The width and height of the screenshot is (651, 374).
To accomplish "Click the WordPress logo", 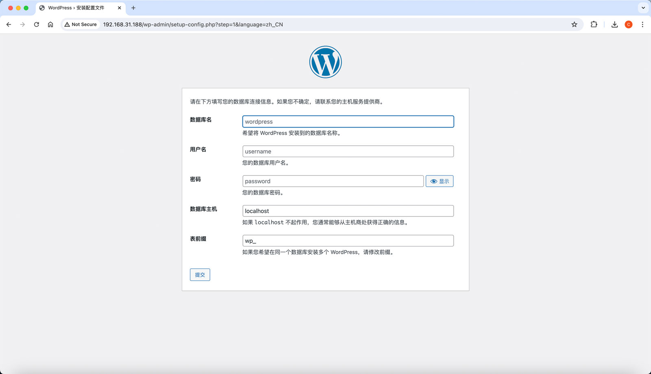I will 325,62.
